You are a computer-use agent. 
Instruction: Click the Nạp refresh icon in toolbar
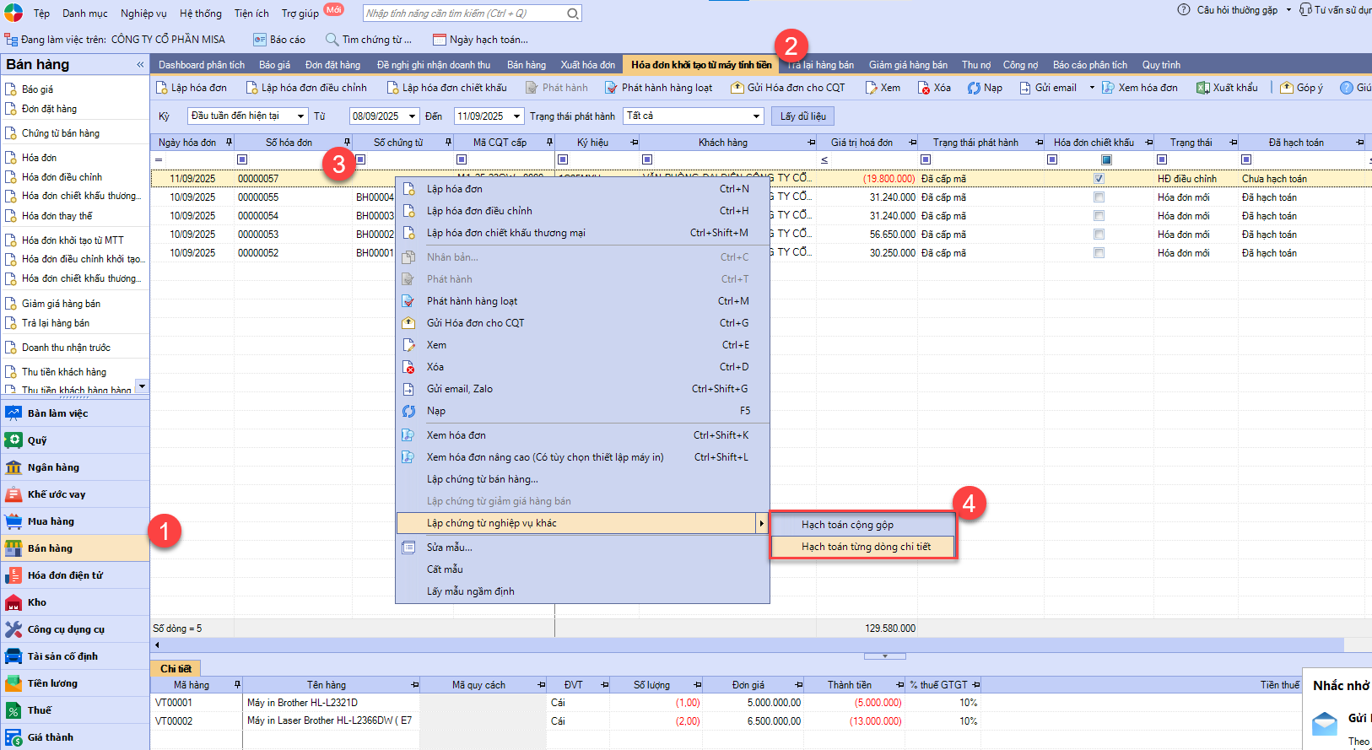[974, 88]
